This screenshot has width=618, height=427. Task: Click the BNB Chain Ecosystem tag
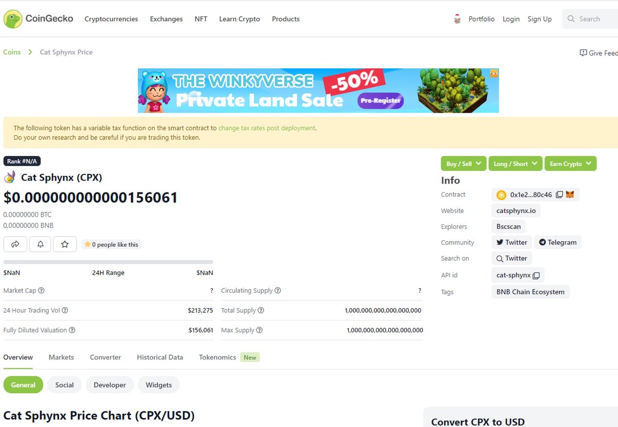pos(530,292)
